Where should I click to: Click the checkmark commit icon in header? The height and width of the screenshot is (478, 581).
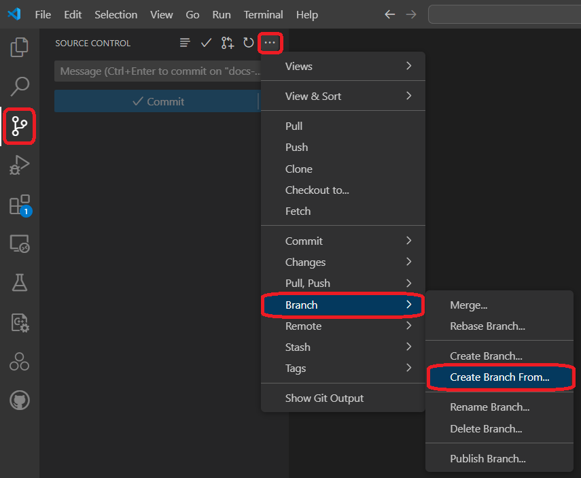point(207,43)
